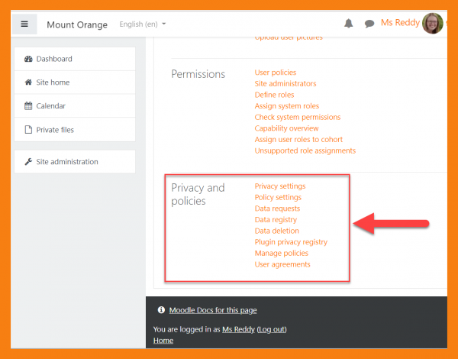Toggle the hamburger side panel button

24,24
